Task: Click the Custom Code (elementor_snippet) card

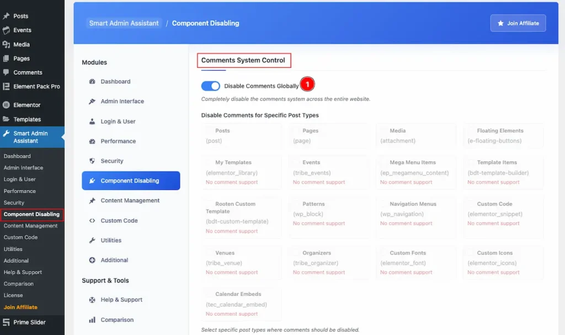Action: (503, 218)
